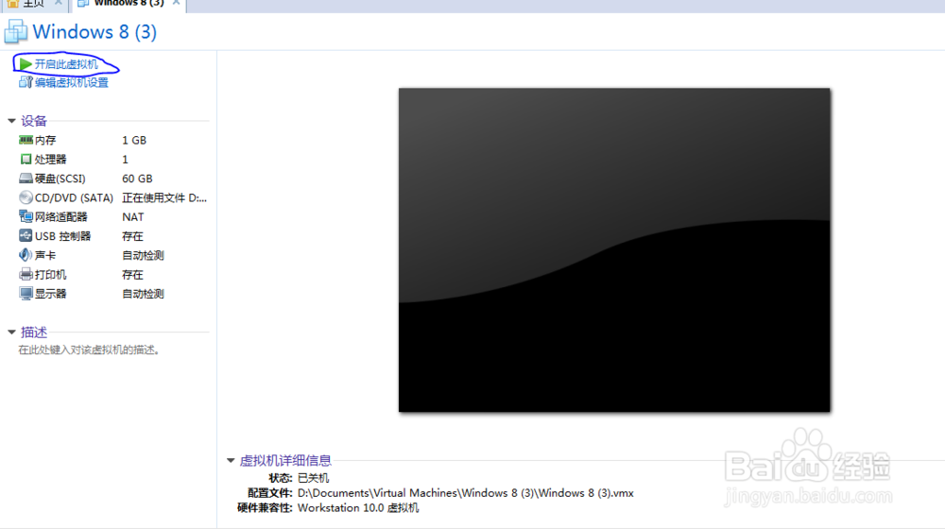Image resolution: width=945 pixels, height=529 pixels.
Task: Click the network adapter (网络适配器) icon
Action: click(x=26, y=216)
